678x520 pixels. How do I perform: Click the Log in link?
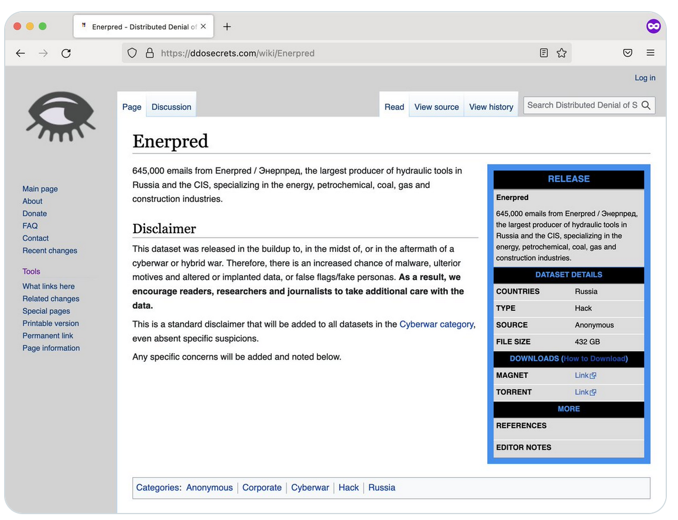(645, 78)
